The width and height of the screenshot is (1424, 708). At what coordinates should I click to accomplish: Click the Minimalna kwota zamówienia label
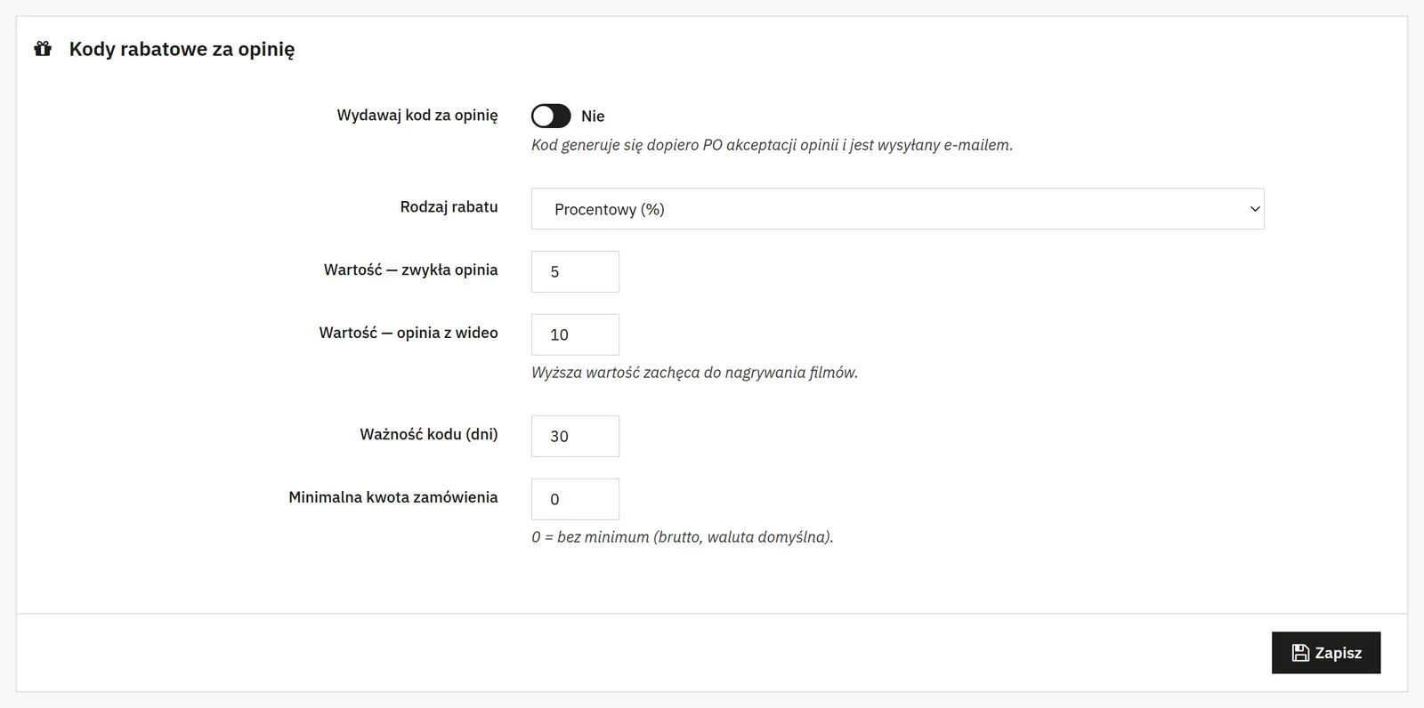click(x=392, y=497)
